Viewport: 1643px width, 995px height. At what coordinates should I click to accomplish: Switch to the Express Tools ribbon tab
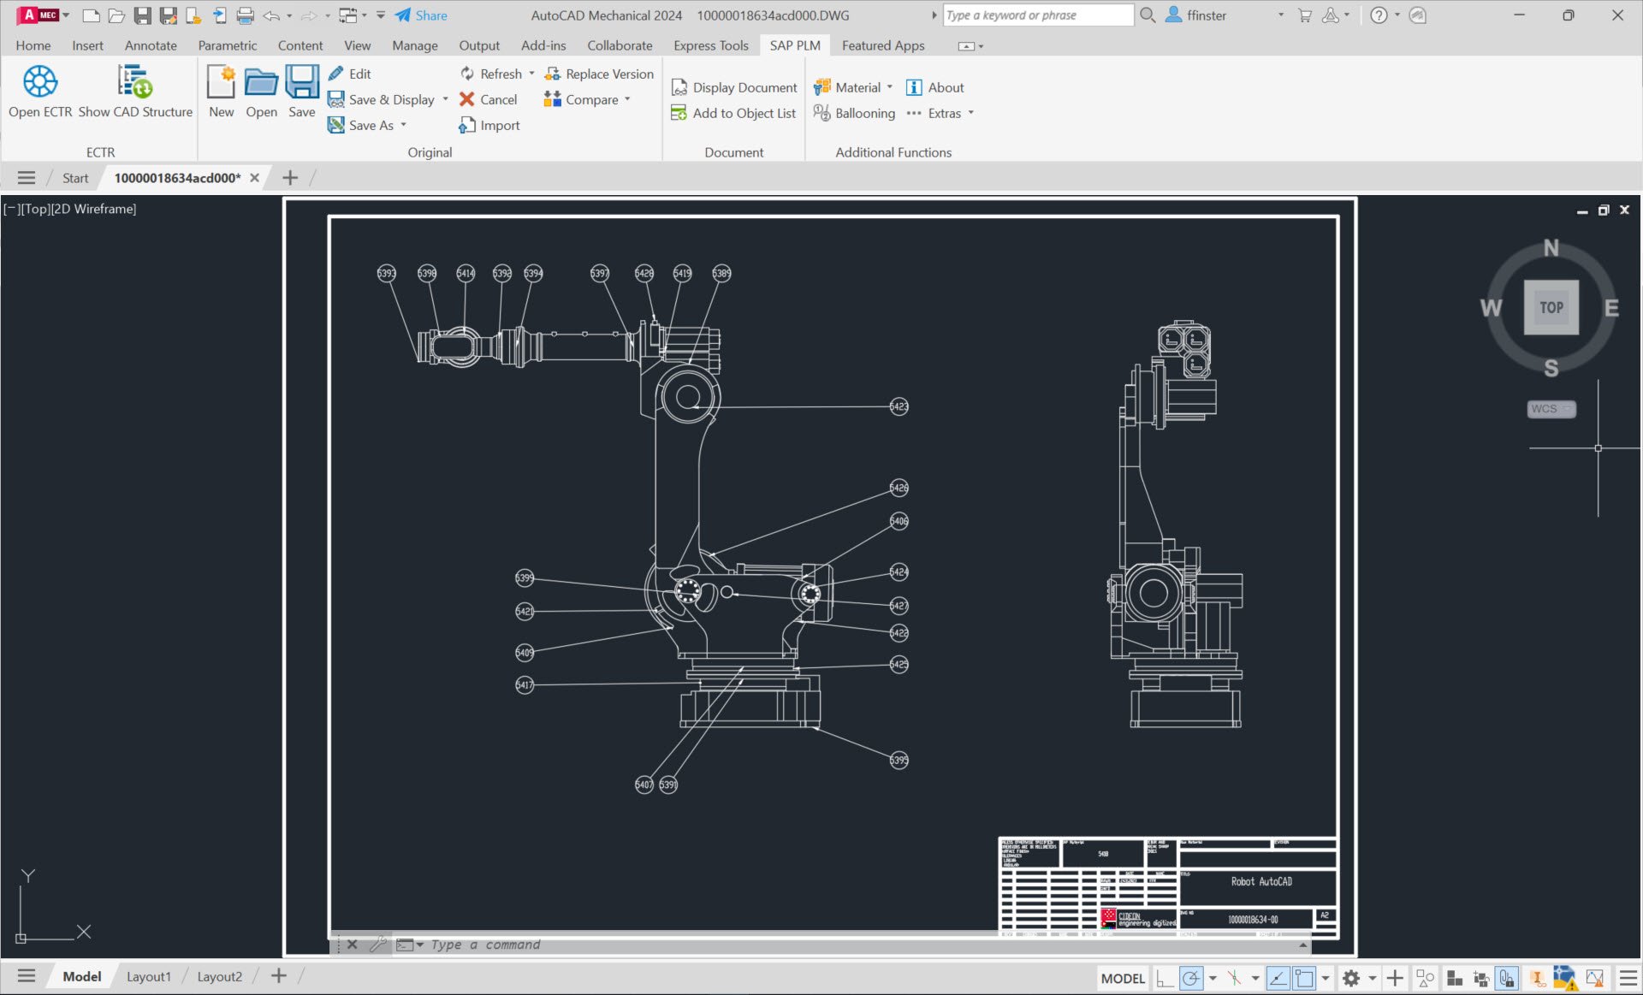710,45
